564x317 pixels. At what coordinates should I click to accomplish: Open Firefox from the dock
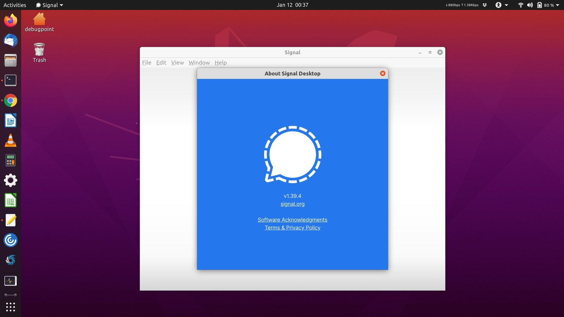click(11, 21)
